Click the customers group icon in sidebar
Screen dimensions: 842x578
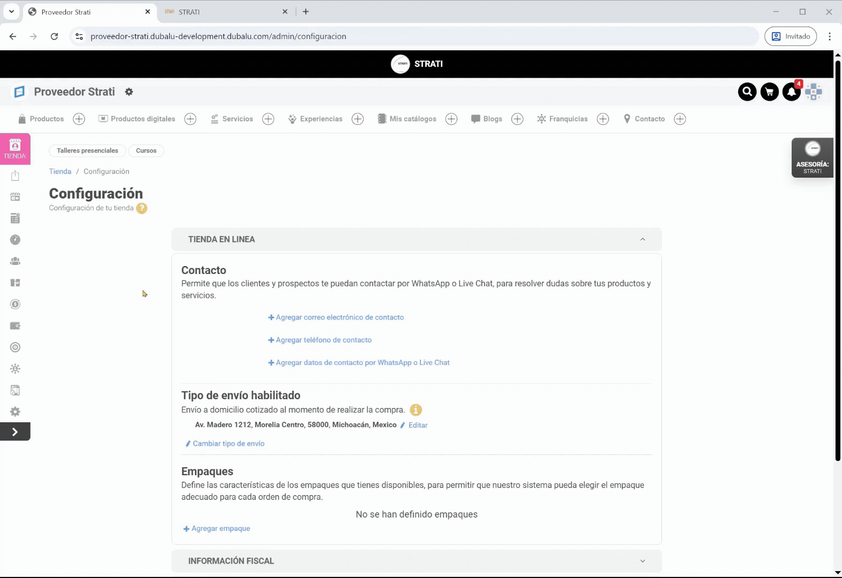tap(15, 261)
